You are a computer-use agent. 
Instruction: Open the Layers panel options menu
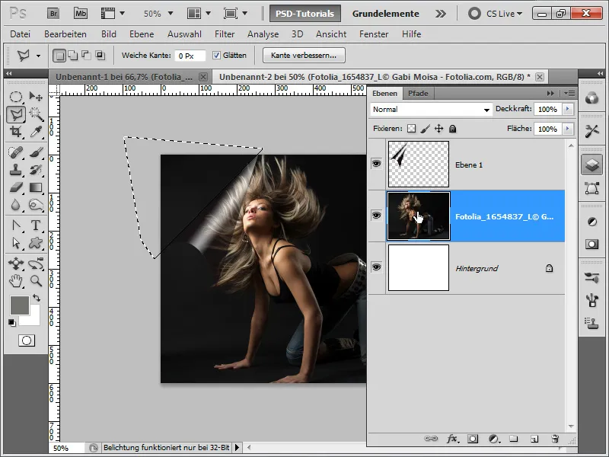click(569, 93)
